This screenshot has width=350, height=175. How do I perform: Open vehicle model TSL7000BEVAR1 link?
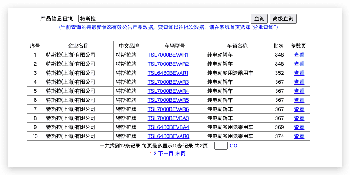pos(168,55)
